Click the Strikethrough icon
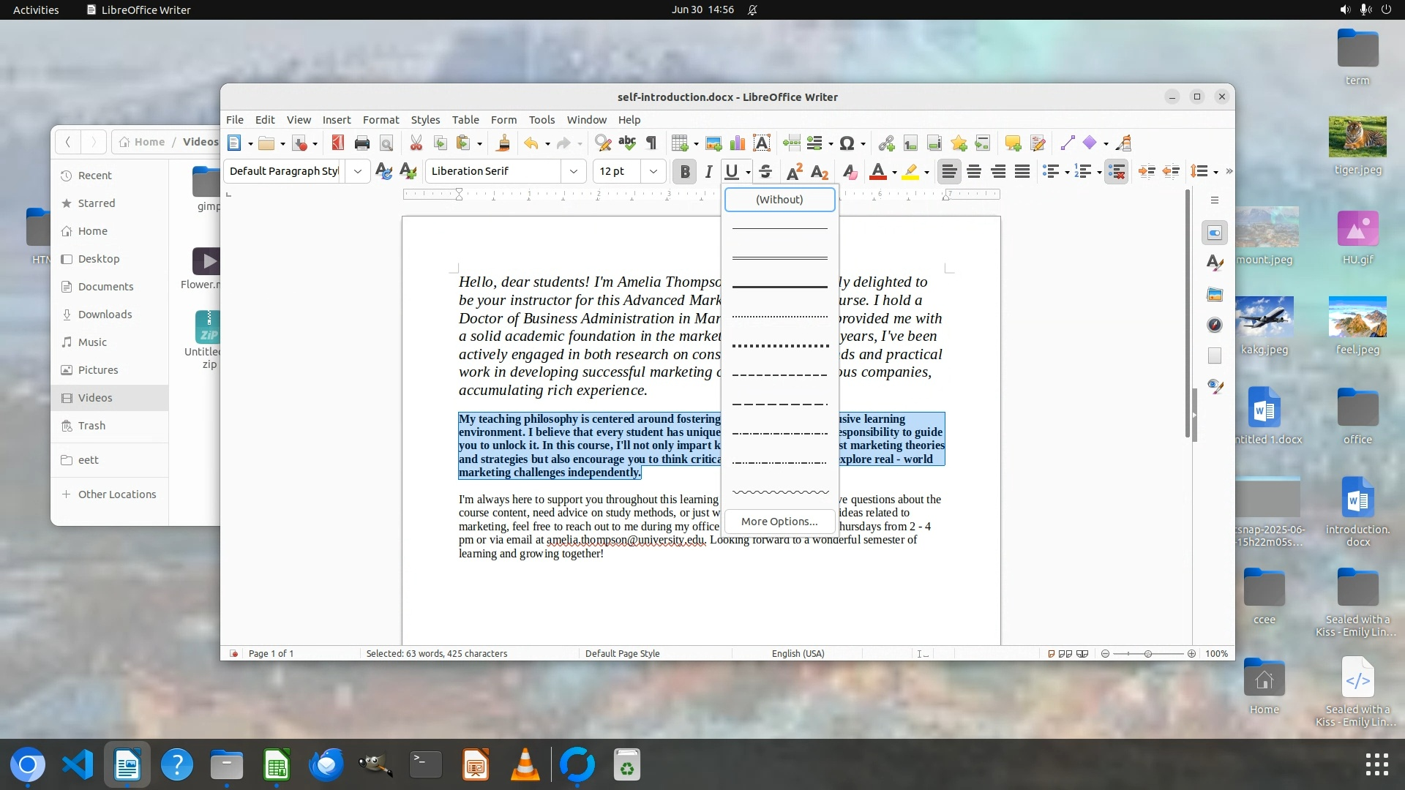Viewport: 1405px width, 790px height. click(x=765, y=171)
